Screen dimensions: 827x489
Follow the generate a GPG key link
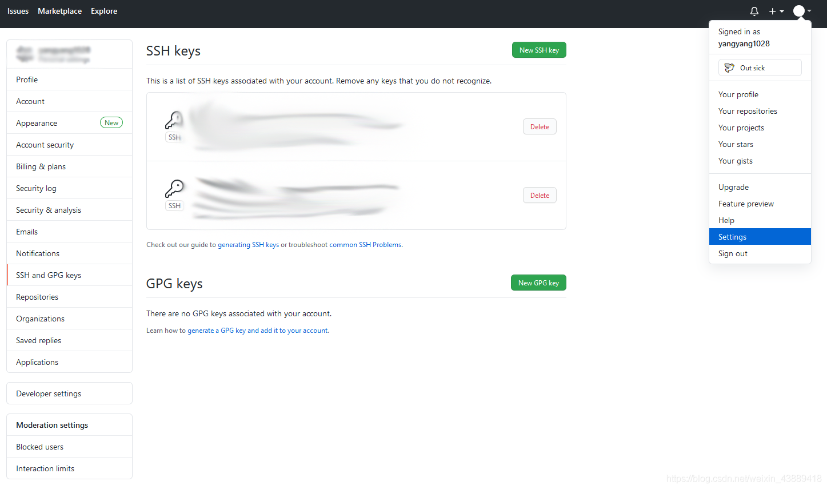tap(258, 331)
